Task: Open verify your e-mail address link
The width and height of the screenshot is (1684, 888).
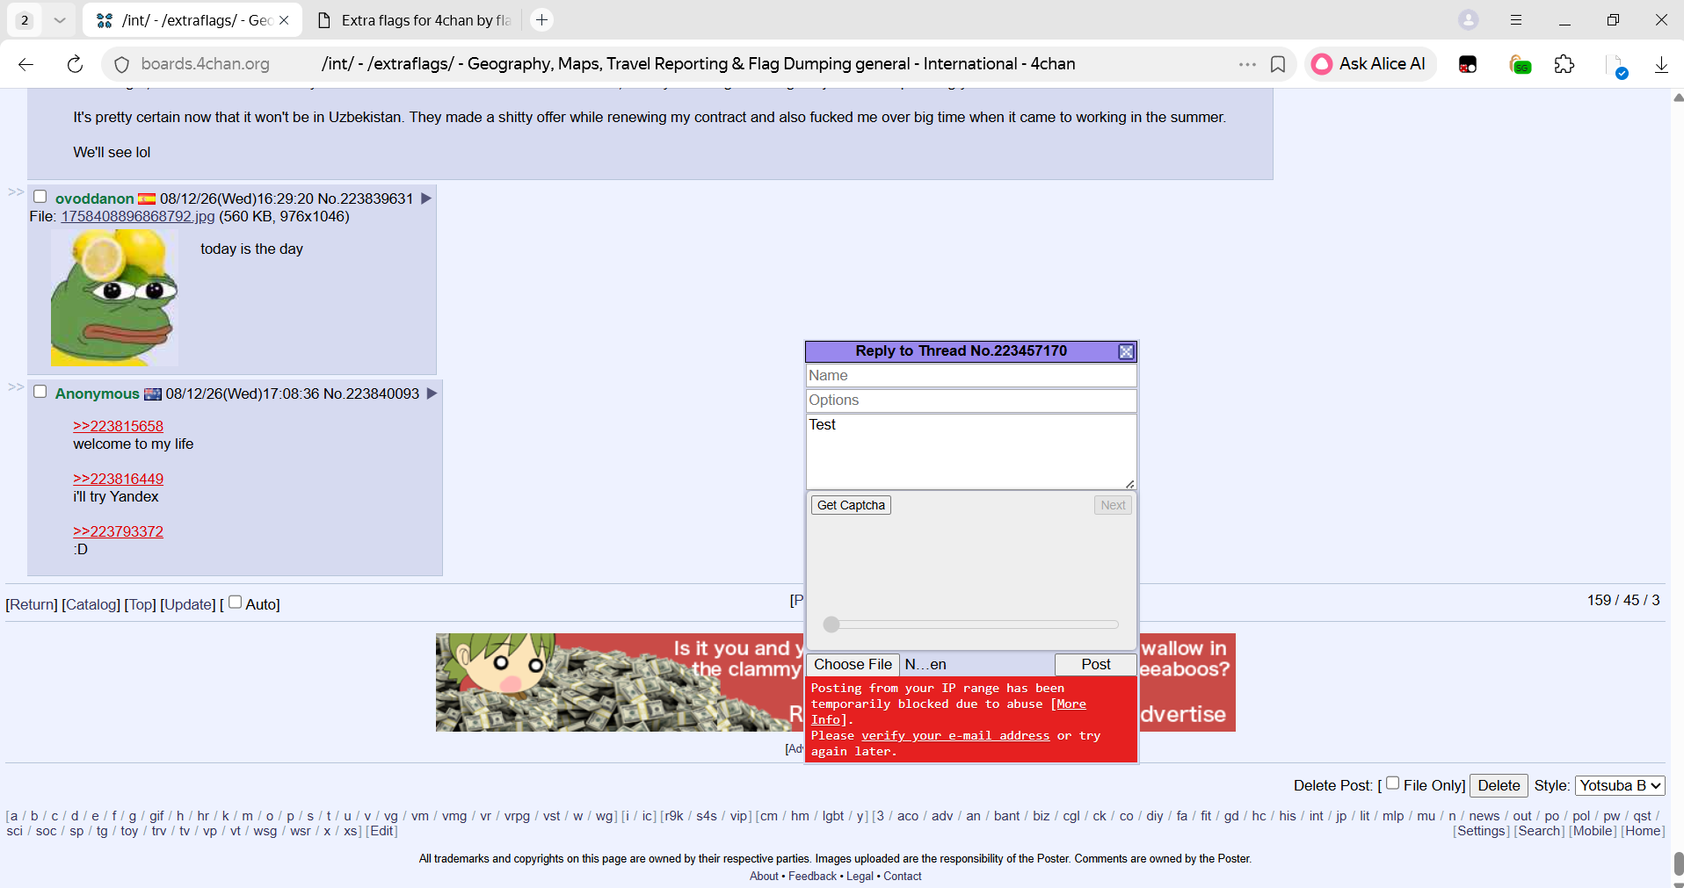Action: 955,736
